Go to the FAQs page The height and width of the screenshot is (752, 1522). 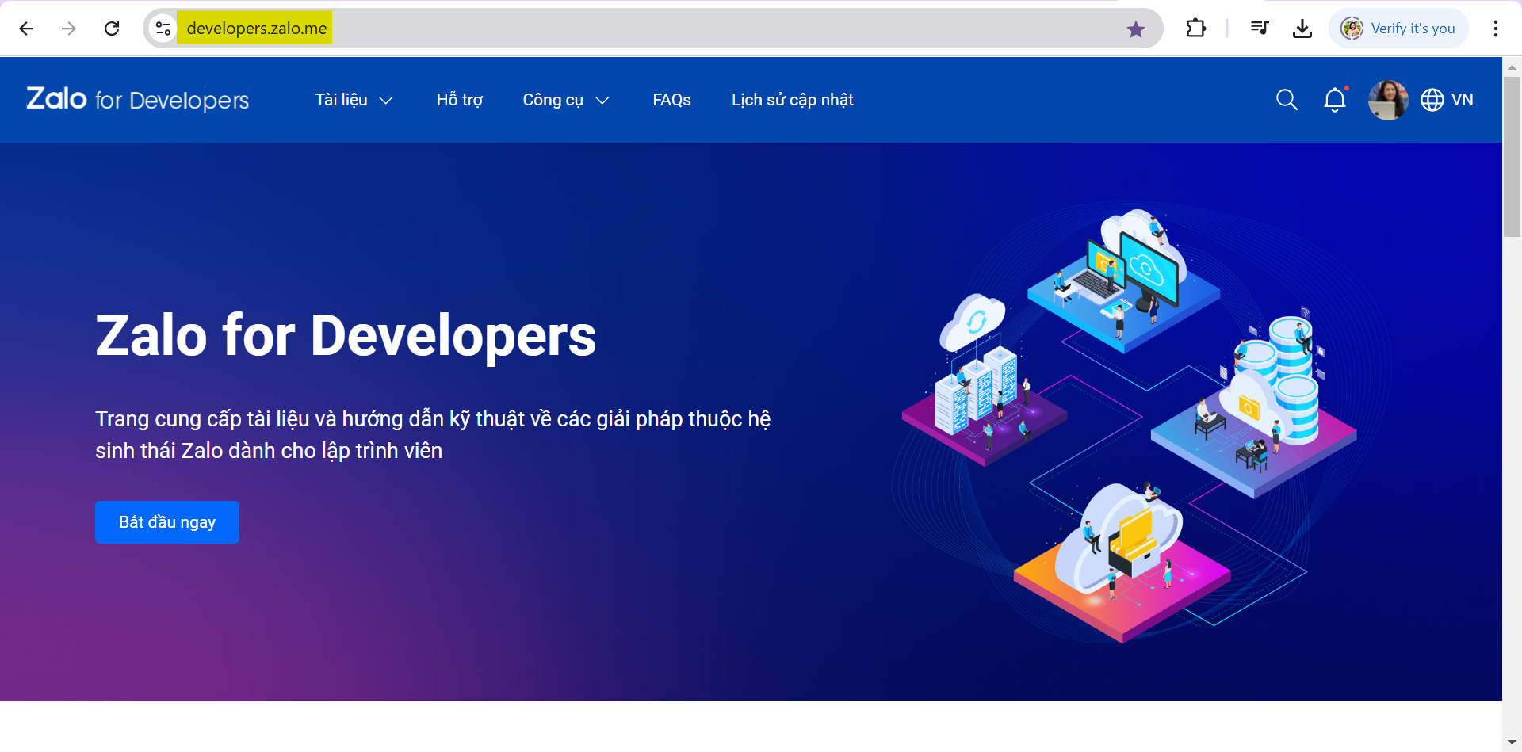click(671, 100)
